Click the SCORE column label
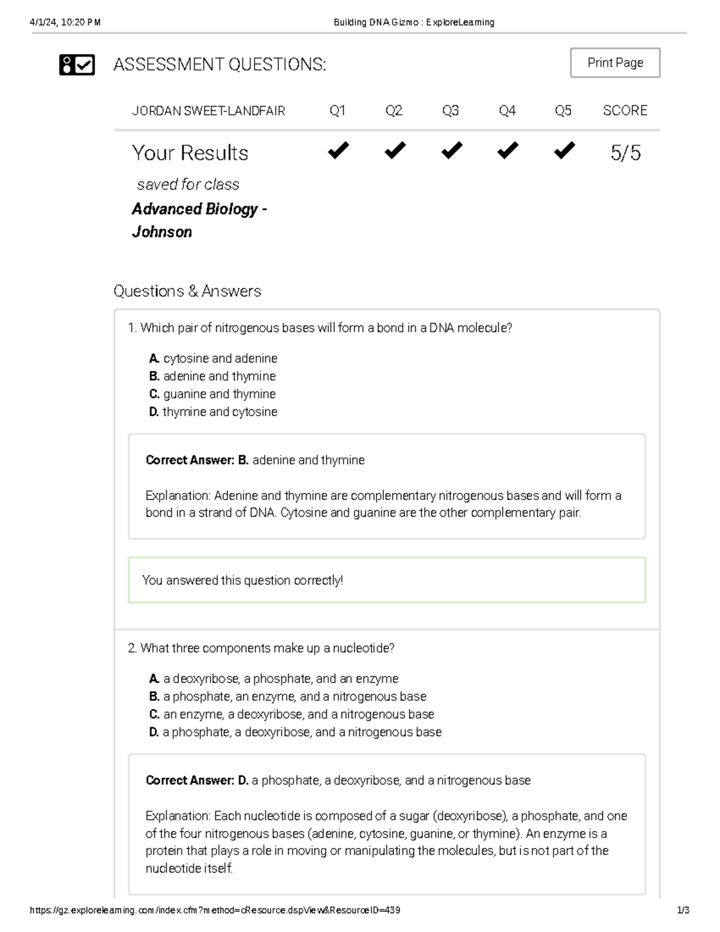The width and height of the screenshot is (720, 932). [626, 110]
